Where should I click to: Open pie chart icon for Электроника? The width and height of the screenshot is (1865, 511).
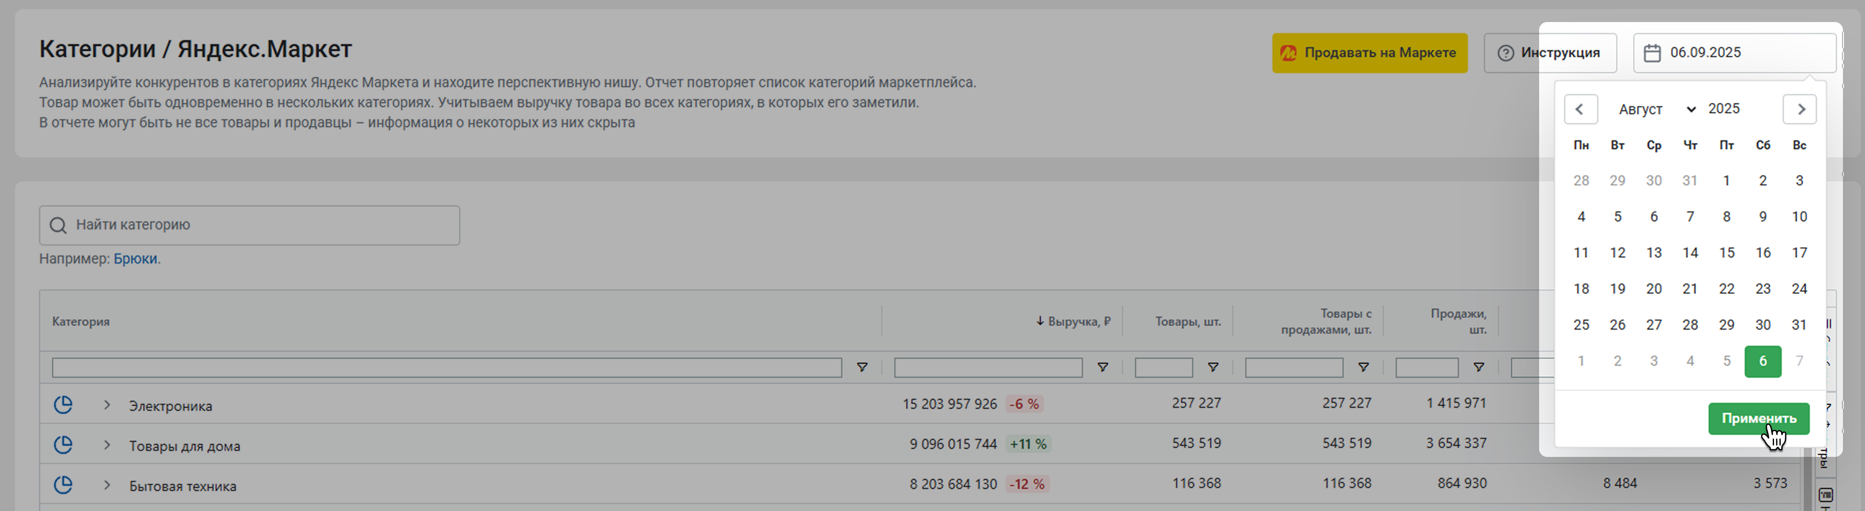(x=63, y=405)
